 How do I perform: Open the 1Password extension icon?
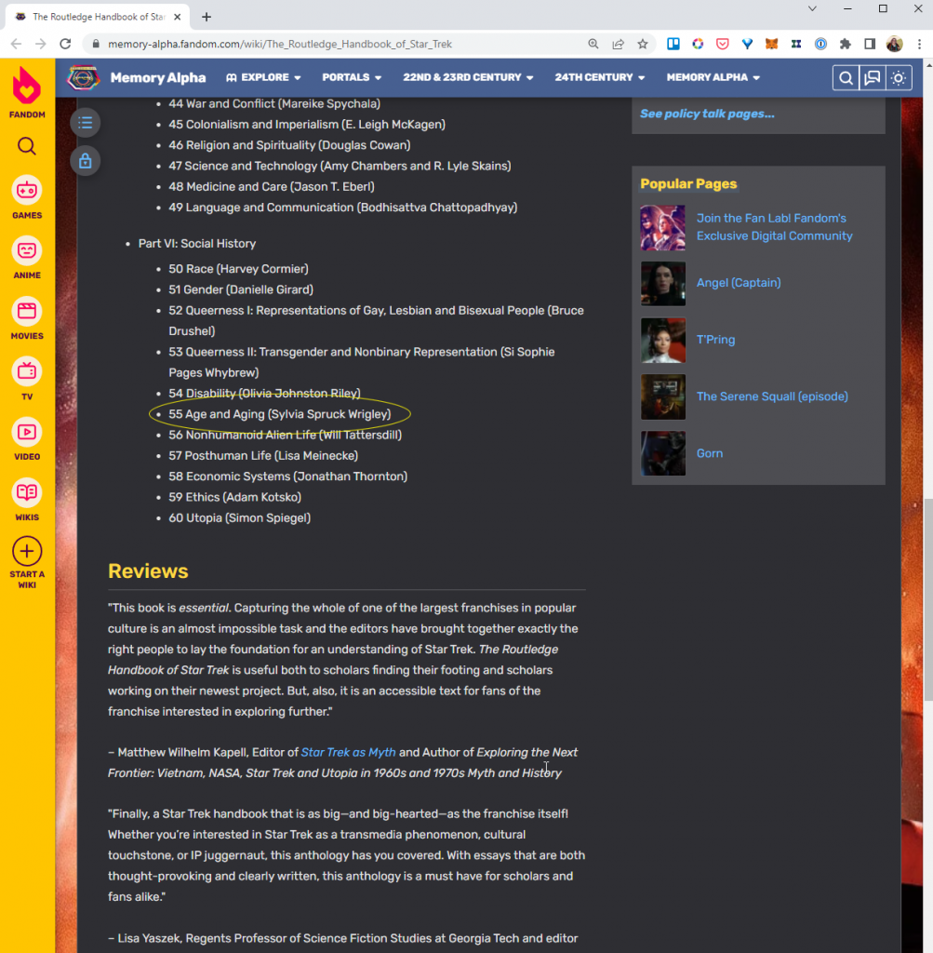[820, 44]
